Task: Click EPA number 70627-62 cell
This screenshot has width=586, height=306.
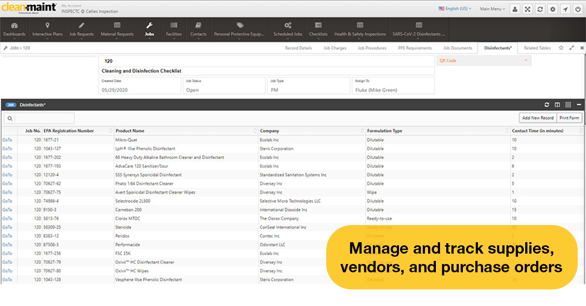Action: [x=78, y=184]
